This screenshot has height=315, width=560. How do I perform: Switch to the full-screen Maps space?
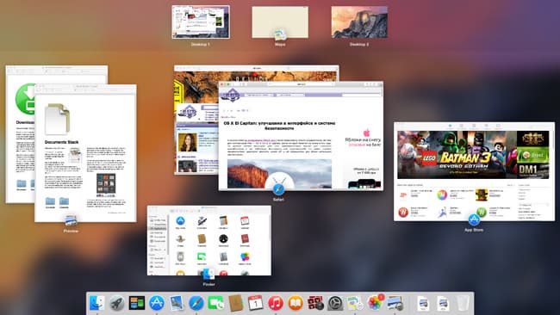[280, 22]
